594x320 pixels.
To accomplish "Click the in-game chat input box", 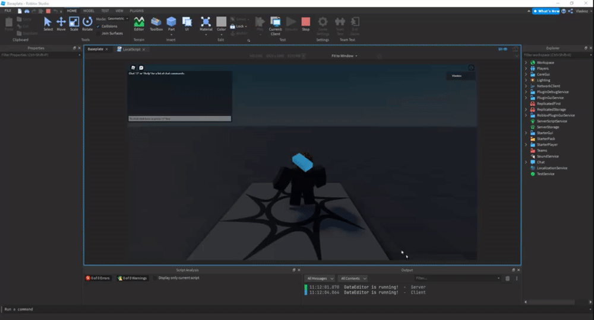I will 179,119.
